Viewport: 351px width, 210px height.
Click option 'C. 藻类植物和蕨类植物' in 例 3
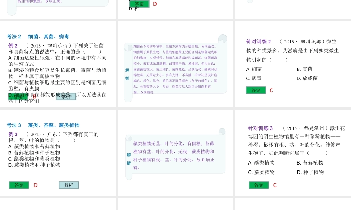click(34, 159)
